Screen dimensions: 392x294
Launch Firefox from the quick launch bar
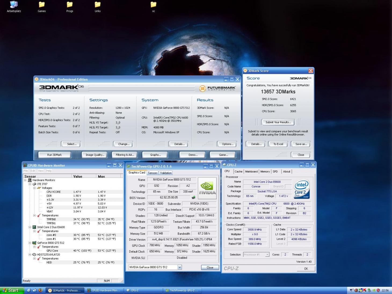(41, 290)
